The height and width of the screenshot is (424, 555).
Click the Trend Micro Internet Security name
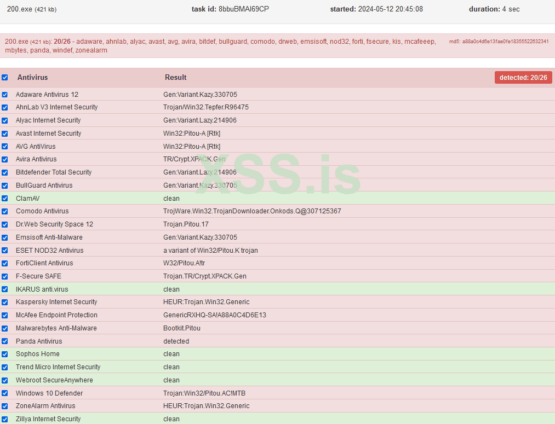pos(58,367)
